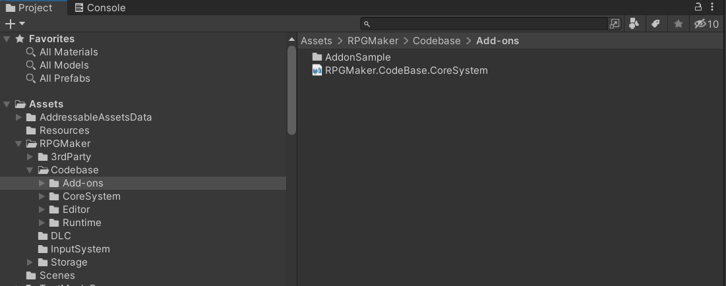Click the Search by Type filter icon
726x286 pixels.
pos(635,24)
